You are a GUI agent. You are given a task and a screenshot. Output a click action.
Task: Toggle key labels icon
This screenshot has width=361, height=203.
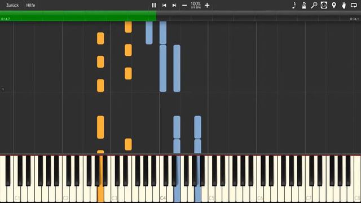(324, 5)
